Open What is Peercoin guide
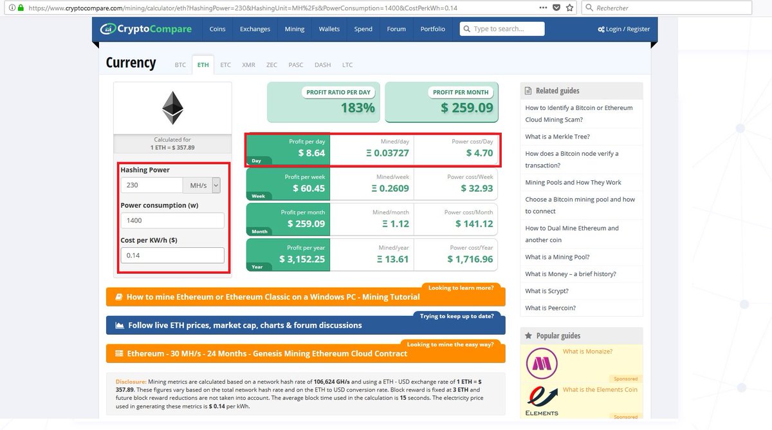Screen dimensions: 772x430 point(551,308)
